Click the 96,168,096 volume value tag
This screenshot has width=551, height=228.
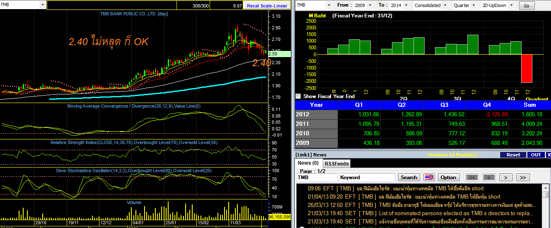[280, 216]
